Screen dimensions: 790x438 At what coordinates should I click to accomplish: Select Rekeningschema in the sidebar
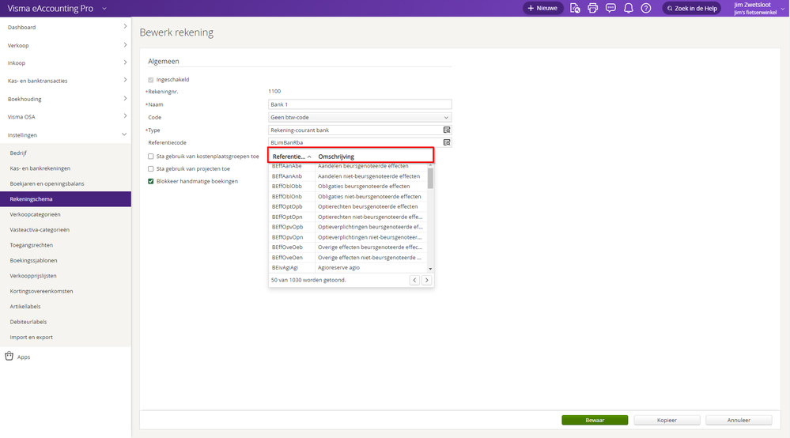click(66, 199)
